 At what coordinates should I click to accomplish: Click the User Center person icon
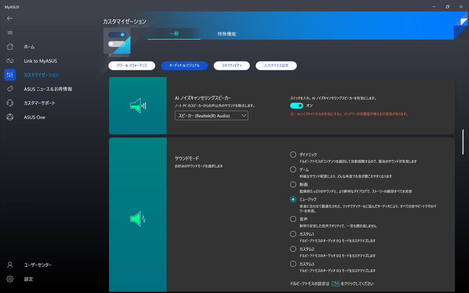point(10,265)
